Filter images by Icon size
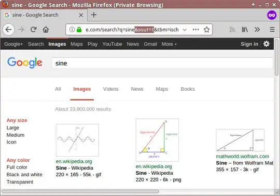Viewport: 280px width, 196px height. (x=11, y=142)
